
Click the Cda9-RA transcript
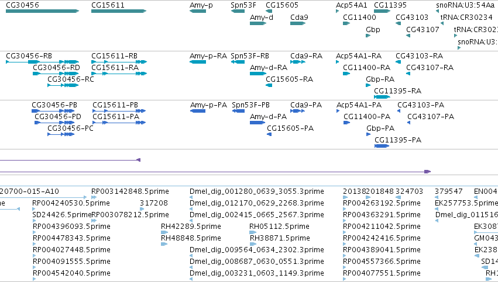[x=298, y=62]
